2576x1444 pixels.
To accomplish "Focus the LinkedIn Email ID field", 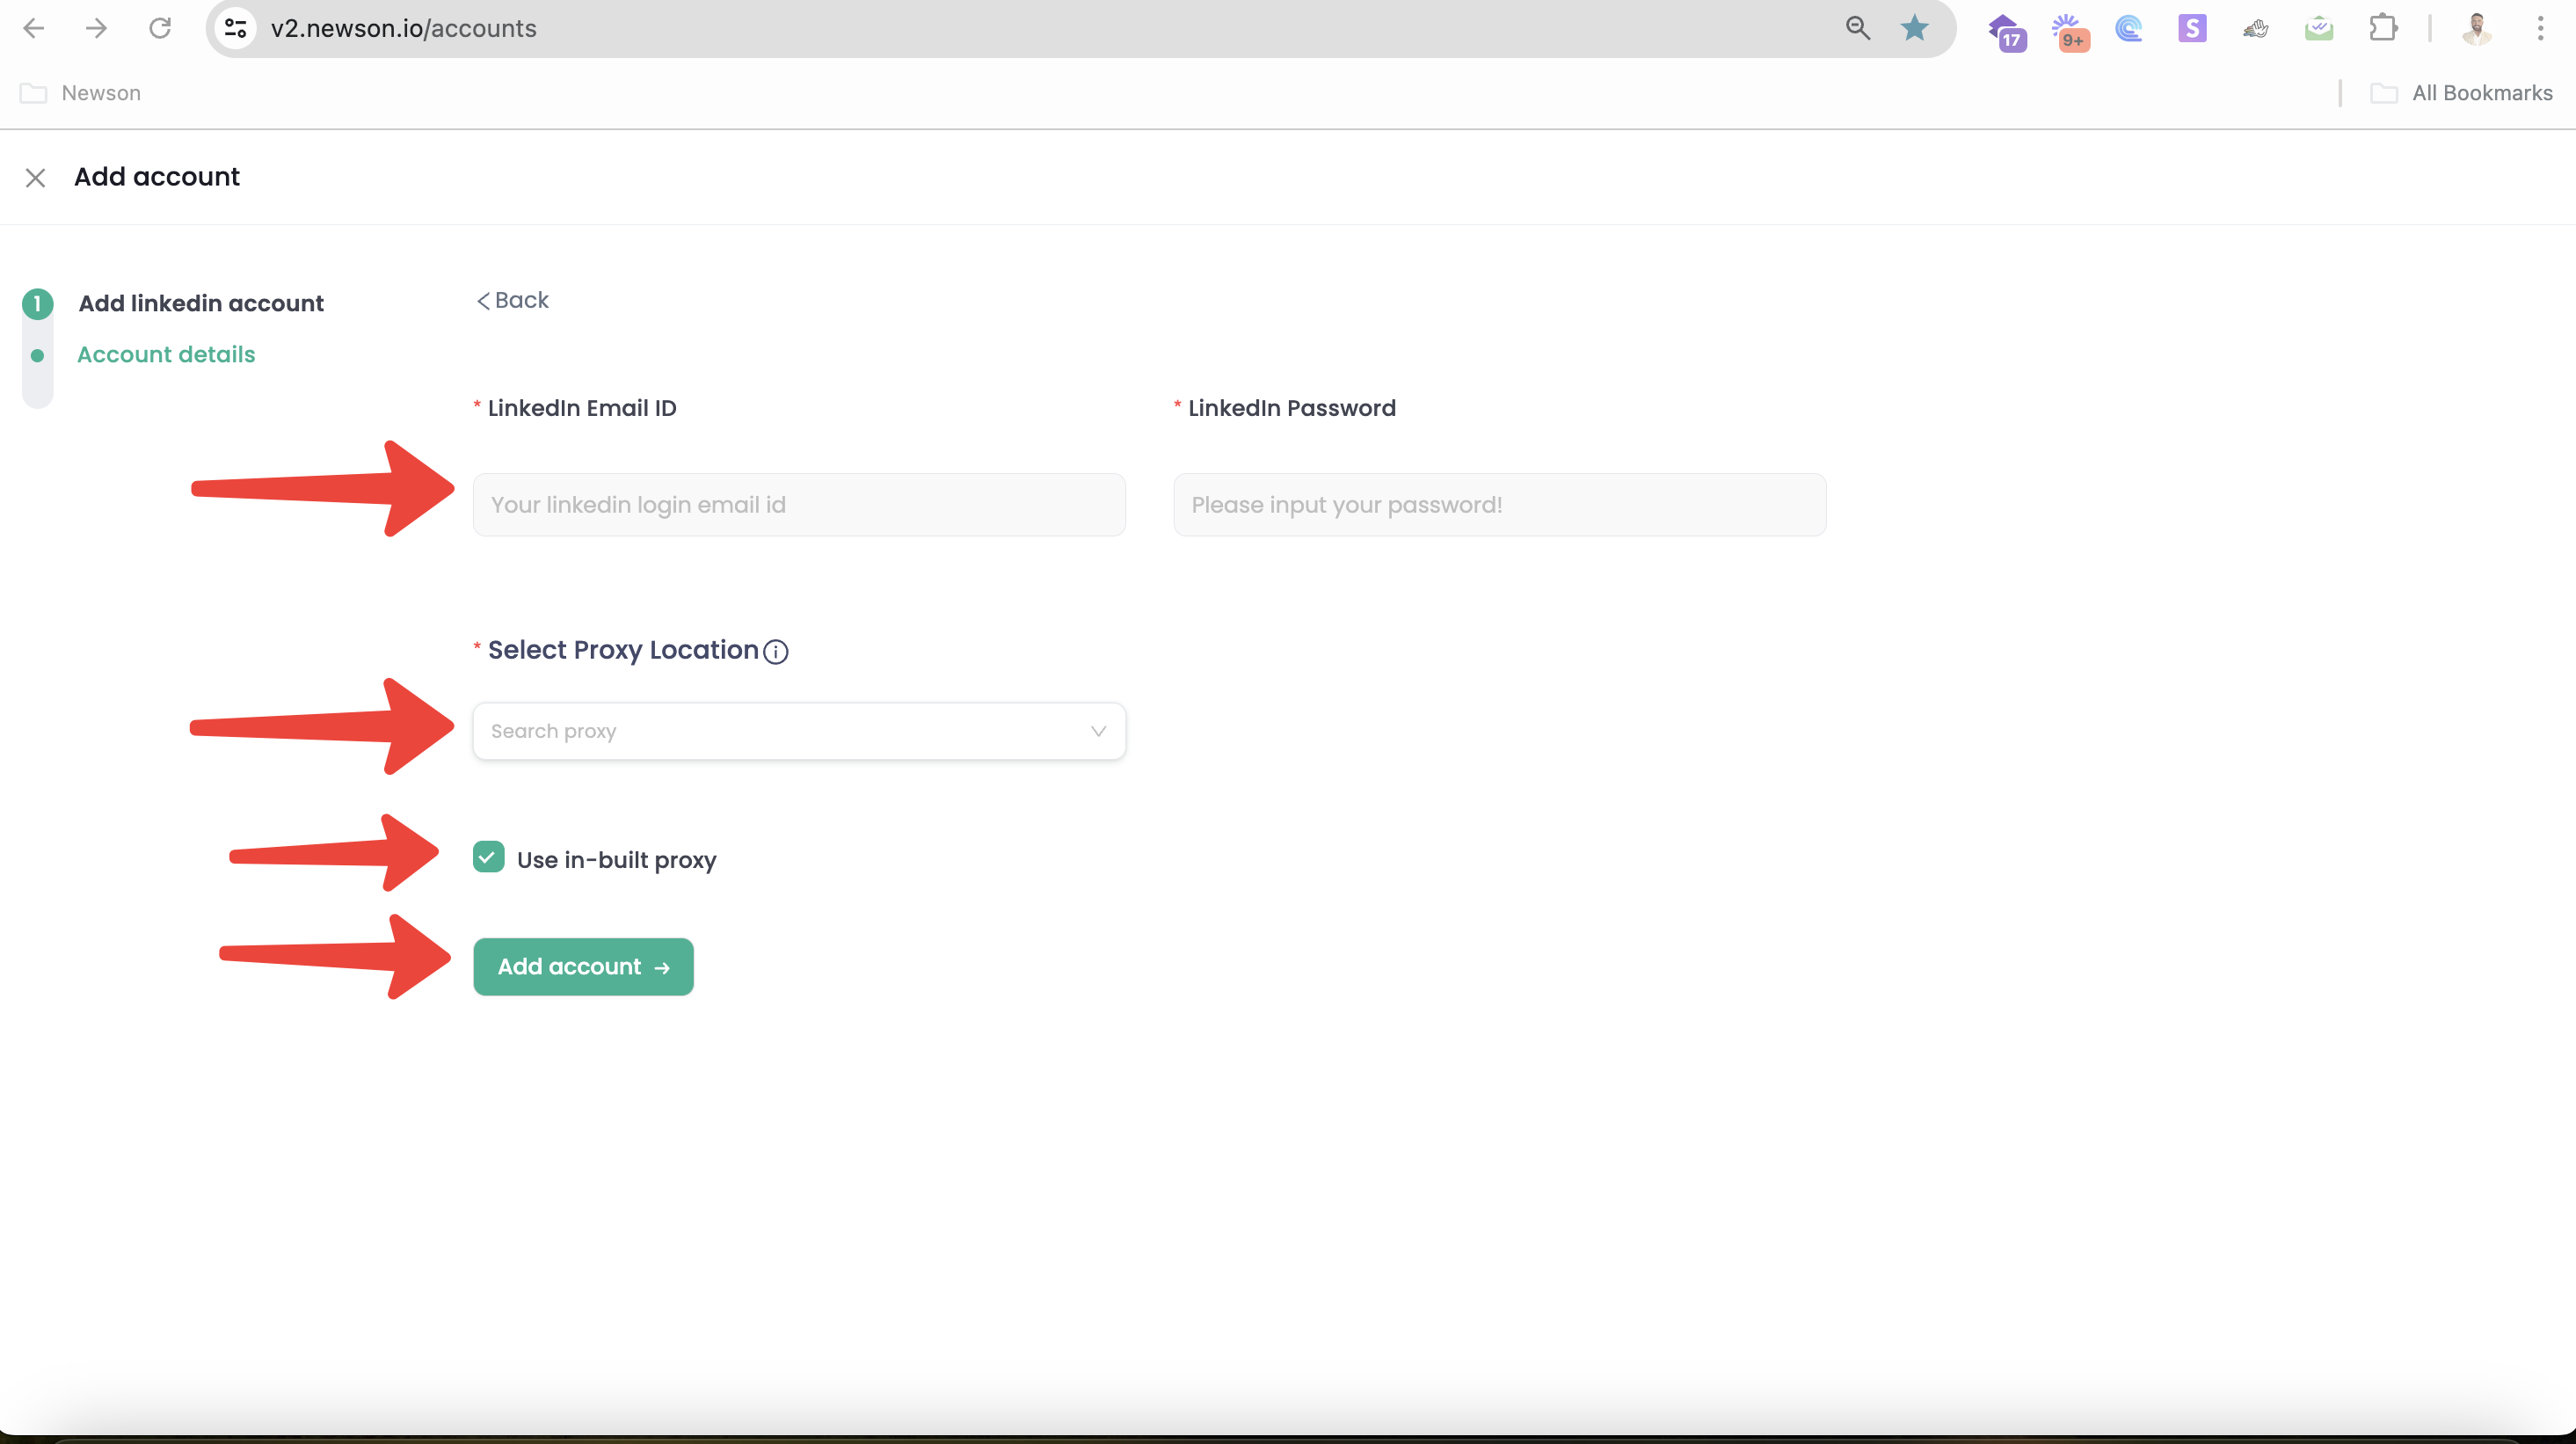I will (x=799, y=505).
